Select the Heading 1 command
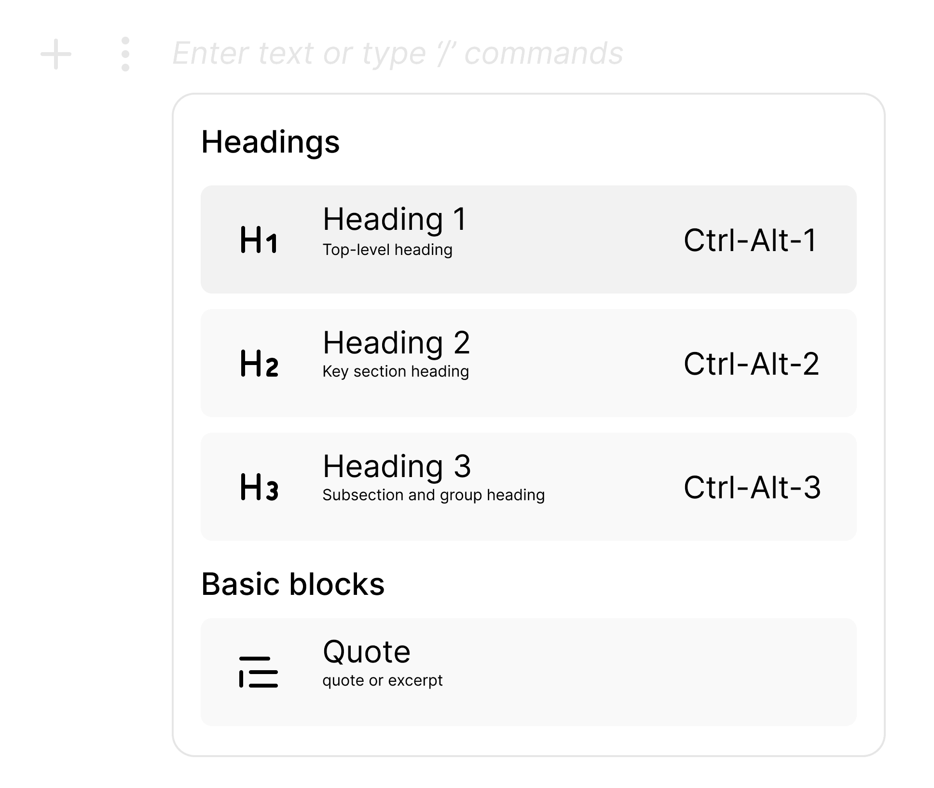The height and width of the screenshot is (788, 934). pyautogui.click(x=395, y=219)
